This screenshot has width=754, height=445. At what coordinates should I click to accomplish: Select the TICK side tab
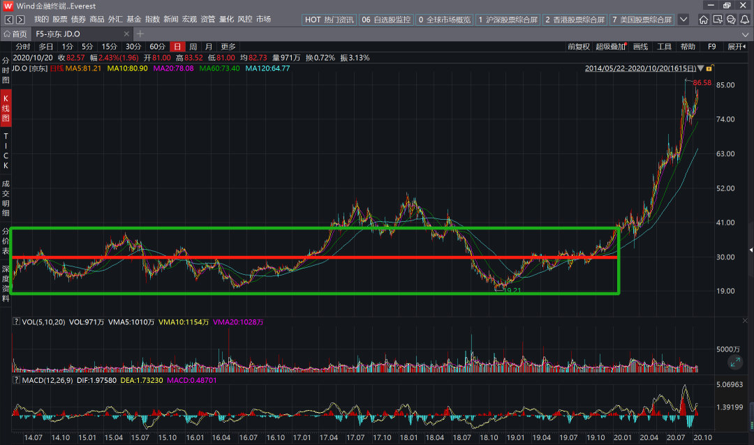pos(6,151)
